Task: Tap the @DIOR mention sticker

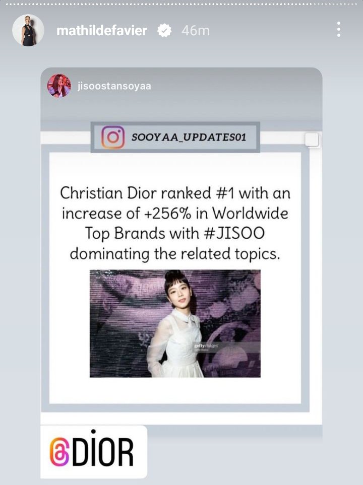Action: (94, 452)
